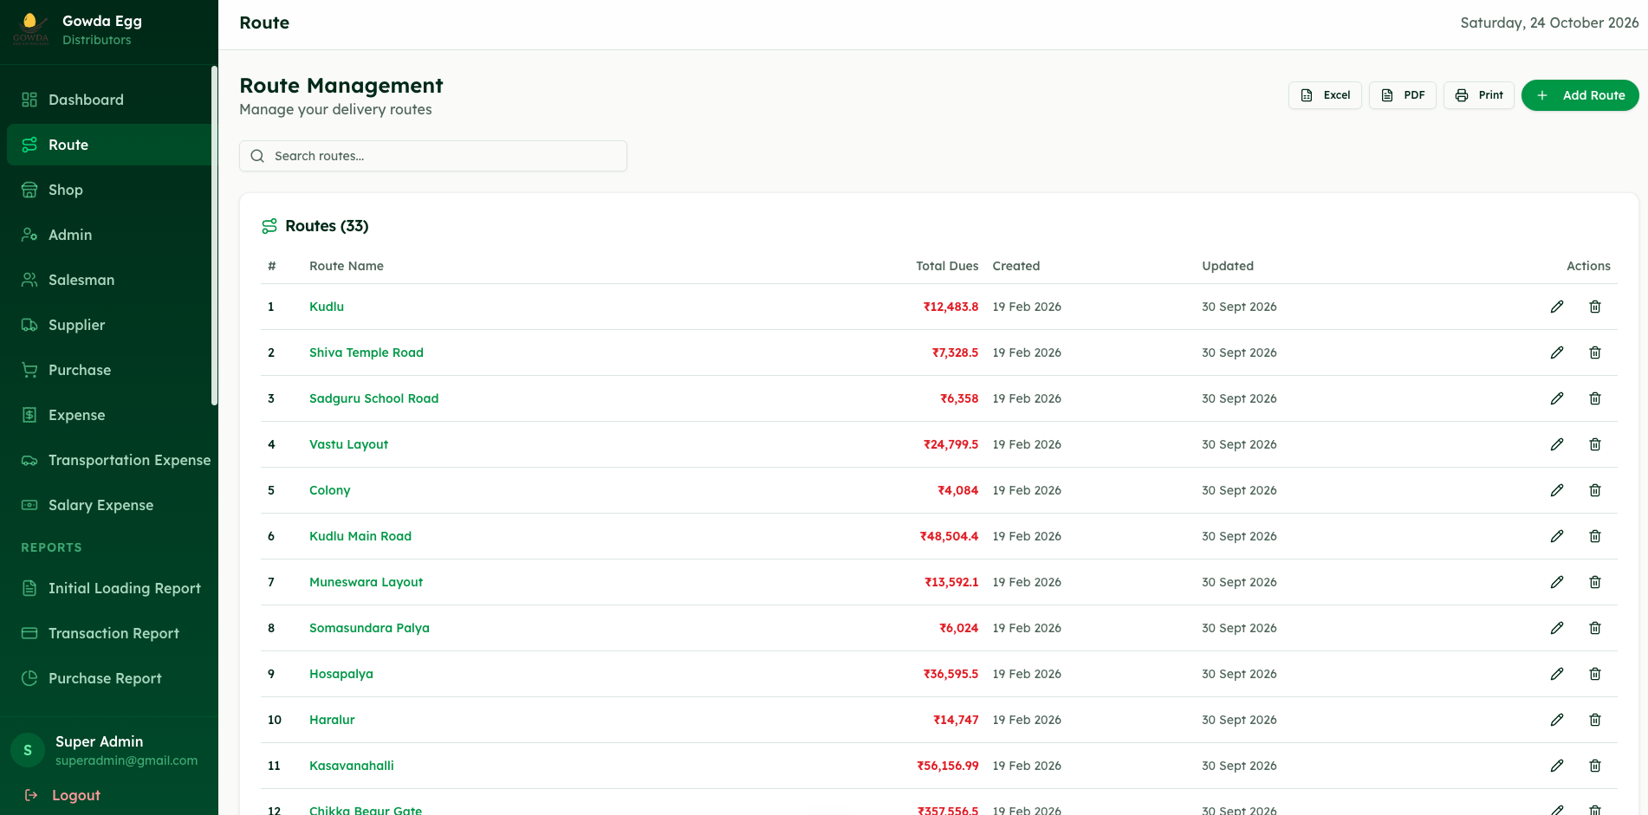Delete the Kasavanahalli route
Viewport: 1648px width, 815px height.
1595,766
